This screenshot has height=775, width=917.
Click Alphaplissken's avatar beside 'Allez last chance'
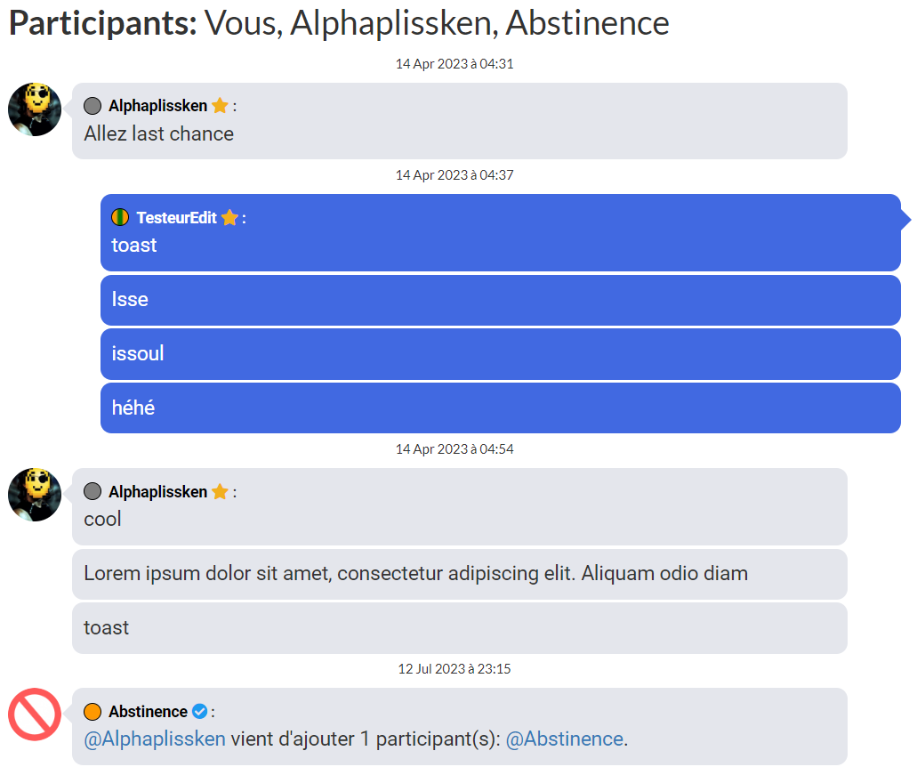click(35, 109)
